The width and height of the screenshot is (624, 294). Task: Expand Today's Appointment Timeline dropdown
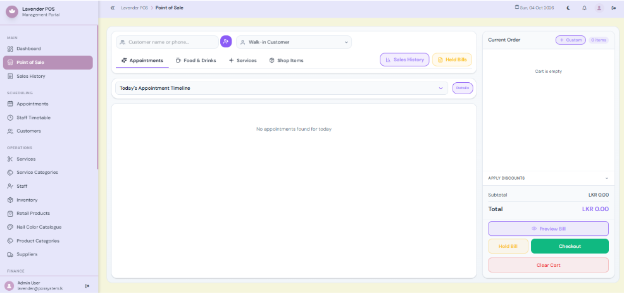pos(282,89)
